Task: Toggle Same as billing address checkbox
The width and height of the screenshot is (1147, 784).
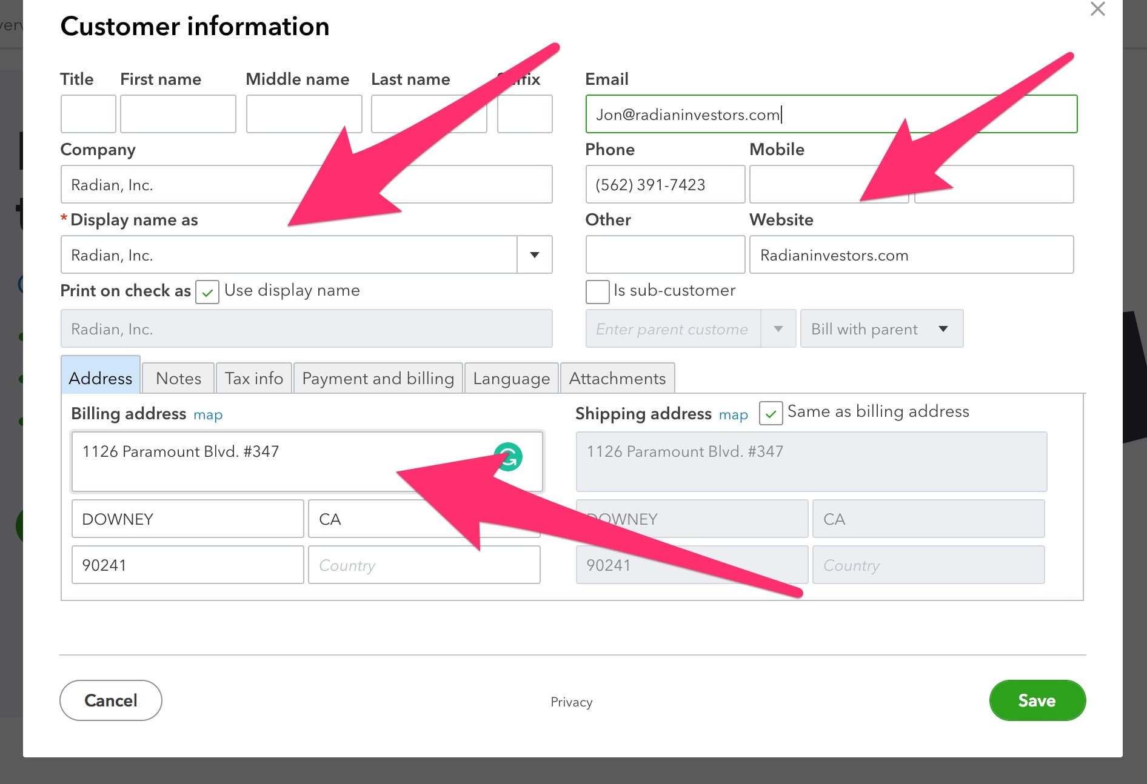Action: [771, 413]
